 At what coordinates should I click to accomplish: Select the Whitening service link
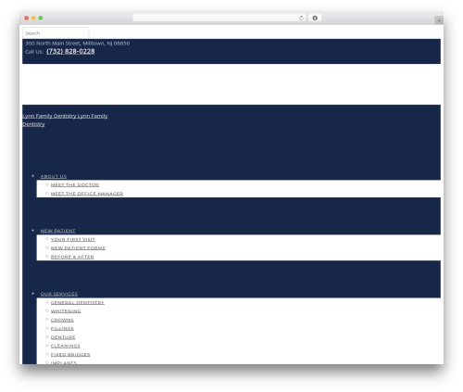pyautogui.click(x=66, y=311)
